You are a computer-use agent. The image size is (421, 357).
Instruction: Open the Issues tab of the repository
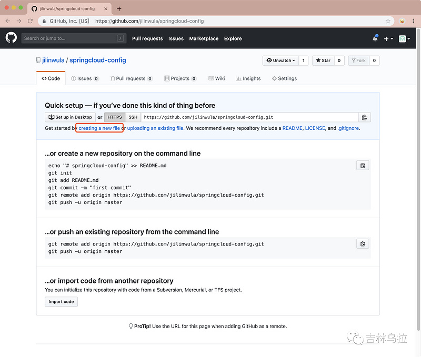[85, 78]
